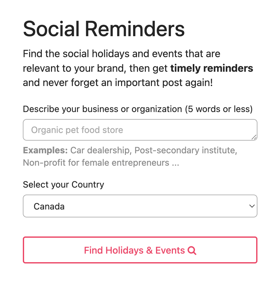Click the textarea resize handle corner
This screenshot has height=299, width=279.
pyautogui.click(x=254, y=137)
